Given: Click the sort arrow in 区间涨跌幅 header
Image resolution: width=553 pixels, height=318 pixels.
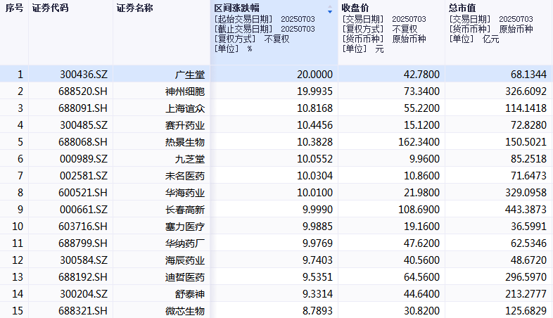Looking at the screenshot, I should pyautogui.click(x=330, y=11).
